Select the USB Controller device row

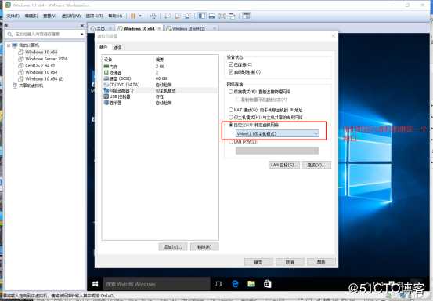pos(160,96)
